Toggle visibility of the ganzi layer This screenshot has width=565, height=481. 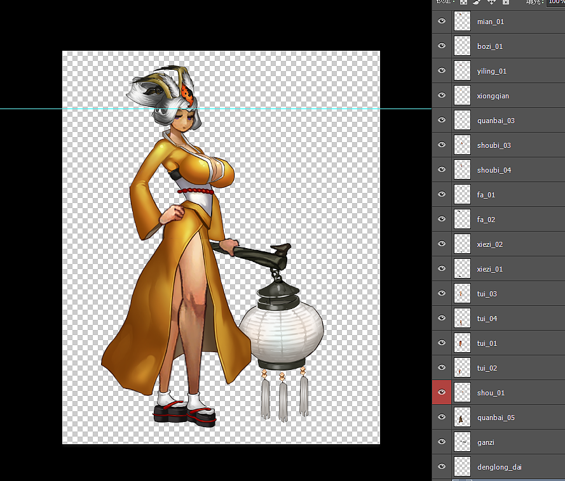tap(442, 442)
